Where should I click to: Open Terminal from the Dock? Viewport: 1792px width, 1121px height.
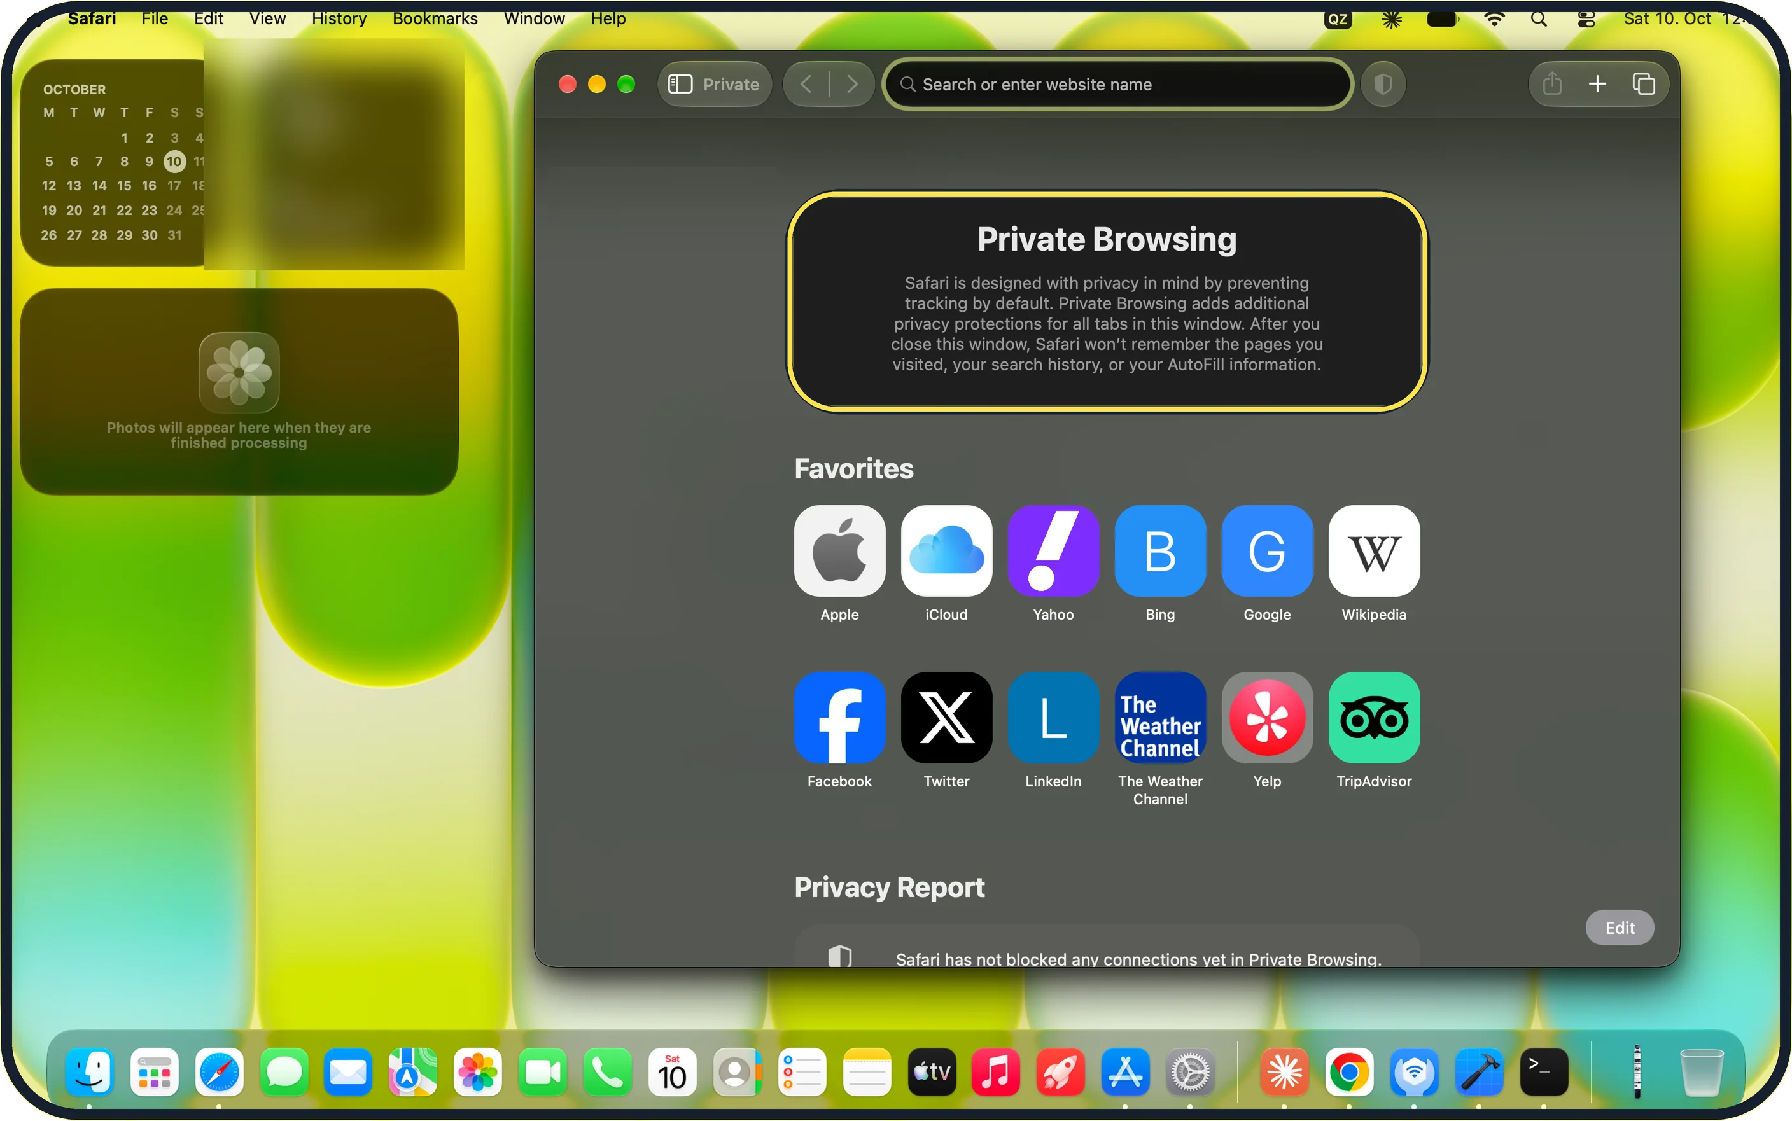pyautogui.click(x=1544, y=1072)
